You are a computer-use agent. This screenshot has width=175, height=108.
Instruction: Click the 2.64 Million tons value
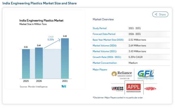click(x=137, y=46)
